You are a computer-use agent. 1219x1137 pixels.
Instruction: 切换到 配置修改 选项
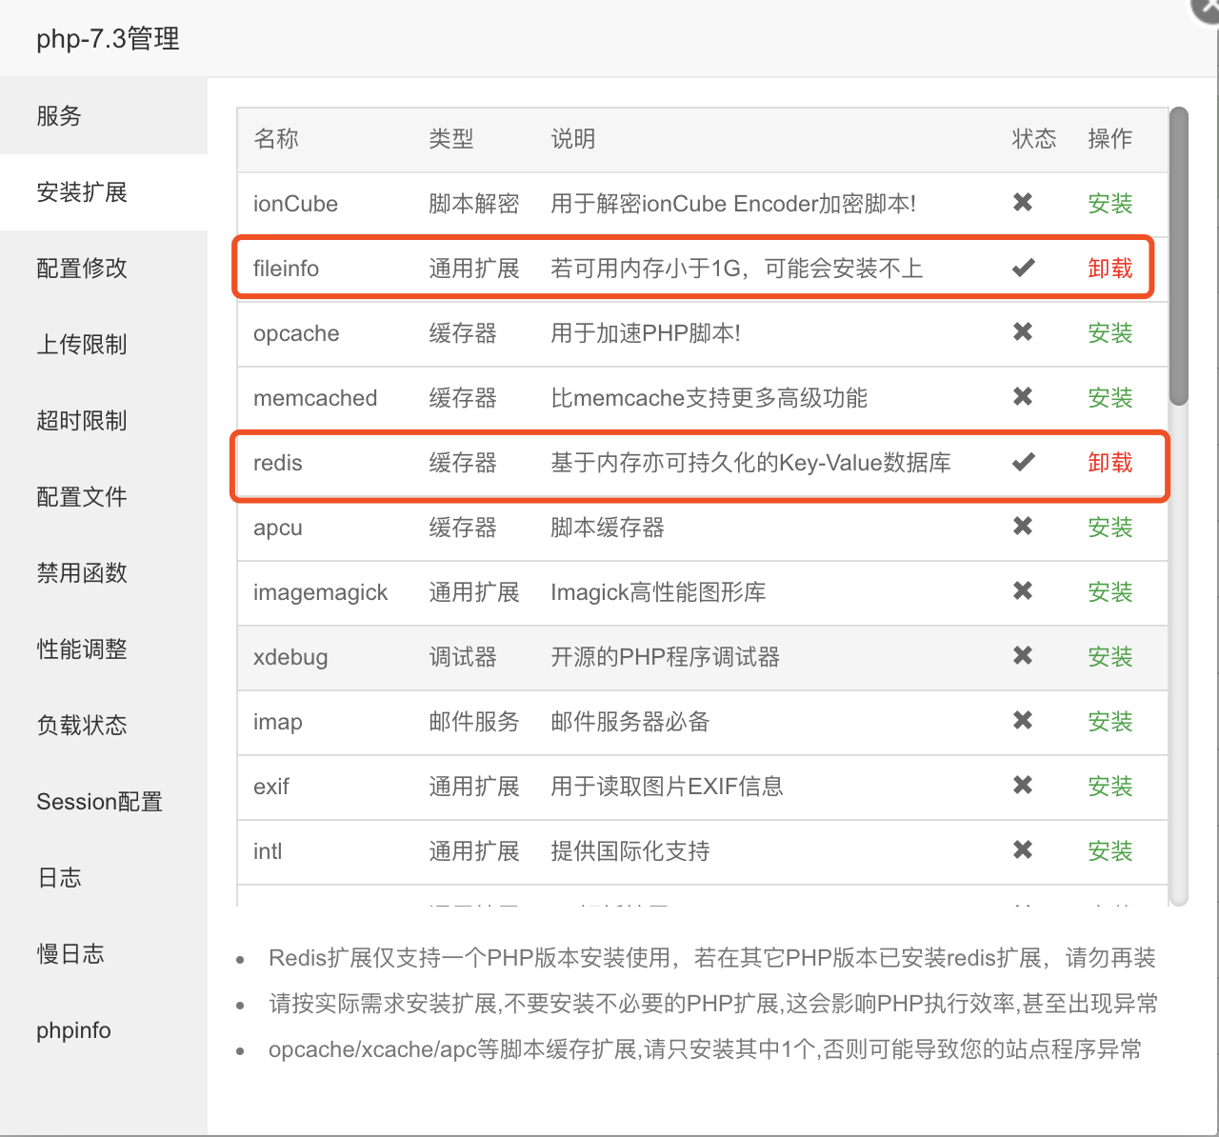click(x=82, y=269)
